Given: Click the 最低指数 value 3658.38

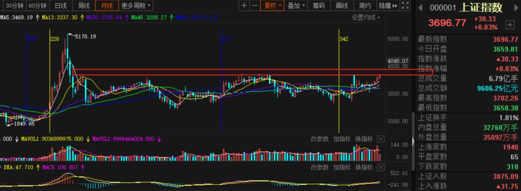Looking at the screenshot, I should pyautogui.click(x=506, y=108).
